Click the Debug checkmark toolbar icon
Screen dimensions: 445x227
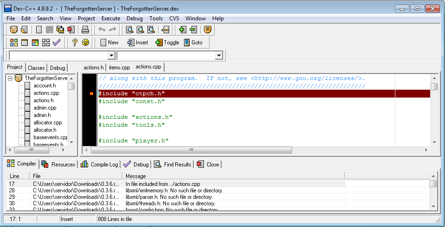57,43
